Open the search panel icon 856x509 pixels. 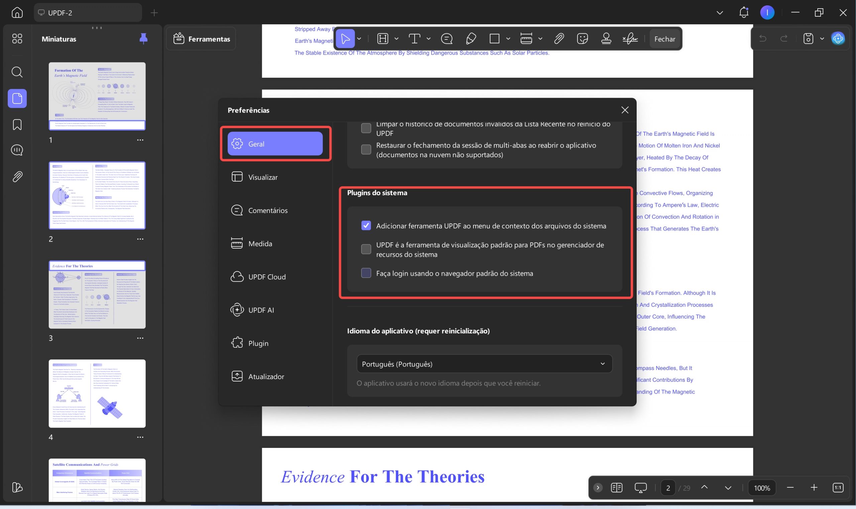tap(17, 72)
